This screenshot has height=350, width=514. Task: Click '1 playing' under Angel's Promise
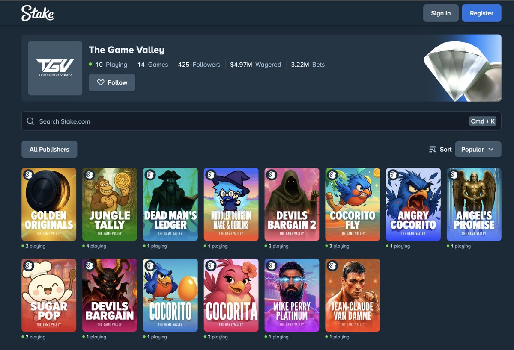(x=459, y=246)
